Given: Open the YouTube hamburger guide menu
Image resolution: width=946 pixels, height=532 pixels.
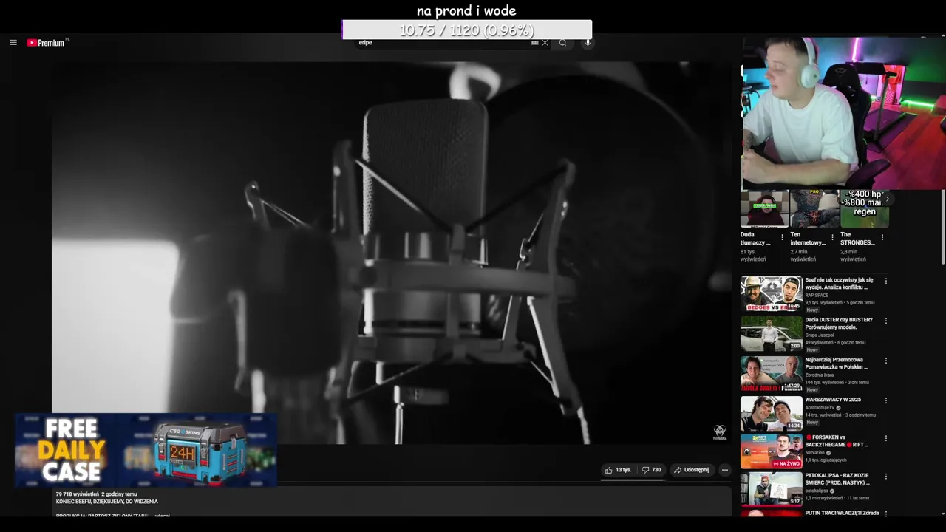Looking at the screenshot, I should pos(13,43).
